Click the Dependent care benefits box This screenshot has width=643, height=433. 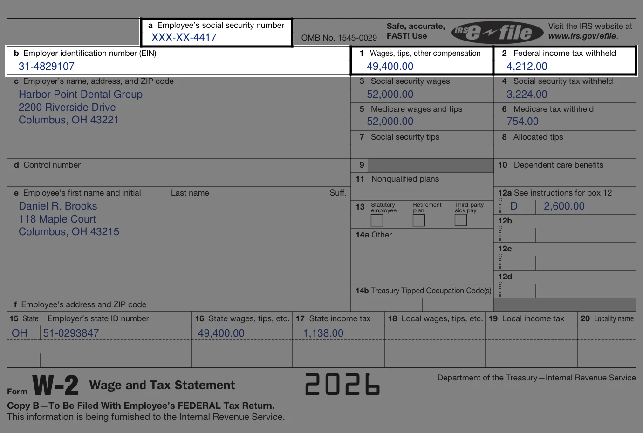(565, 172)
